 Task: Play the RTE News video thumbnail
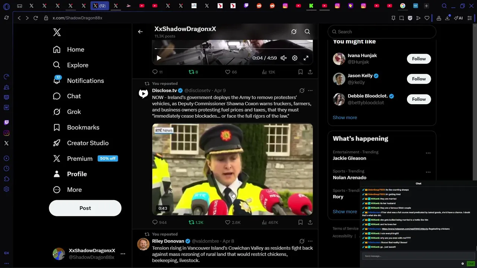click(x=233, y=169)
